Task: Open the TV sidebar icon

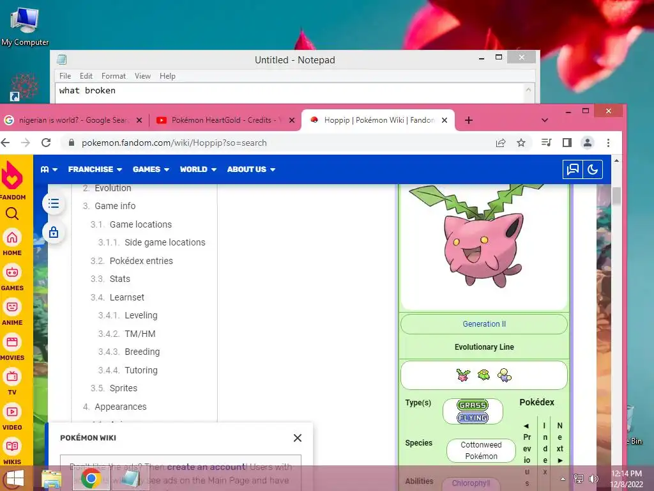Action: tap(12, 377)
